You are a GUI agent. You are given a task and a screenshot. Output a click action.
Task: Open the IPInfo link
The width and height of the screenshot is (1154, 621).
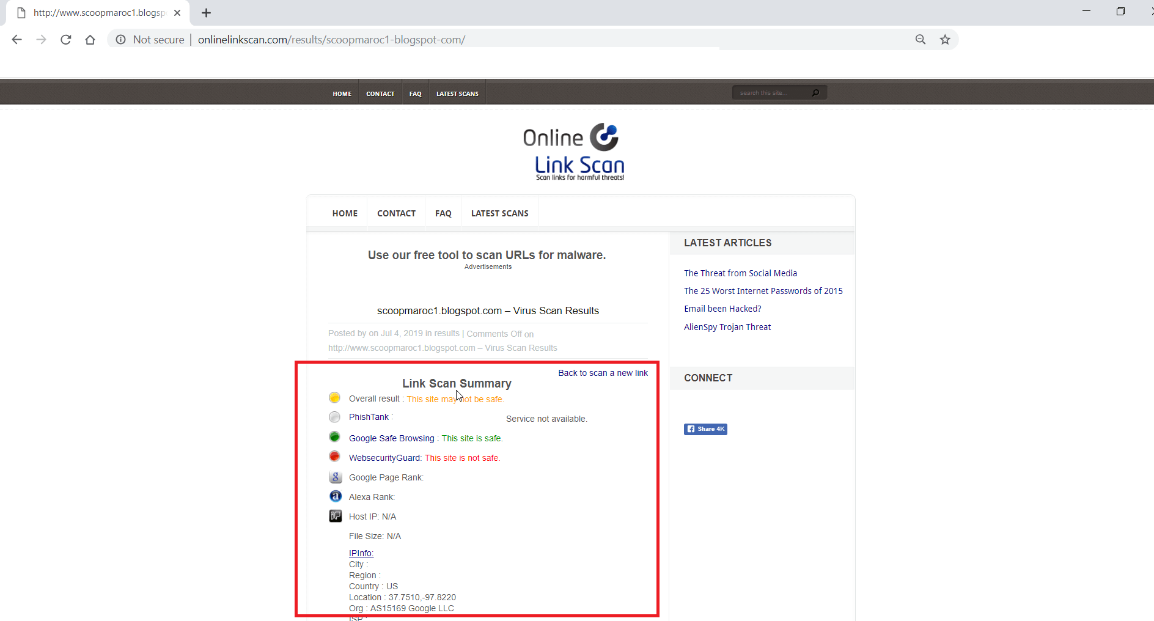pyautogui.click(x=361, y=553)
